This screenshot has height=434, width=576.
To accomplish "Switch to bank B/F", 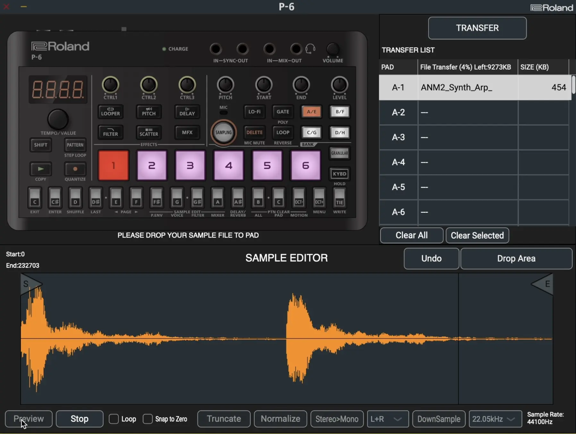I will [x=340, y=112].
